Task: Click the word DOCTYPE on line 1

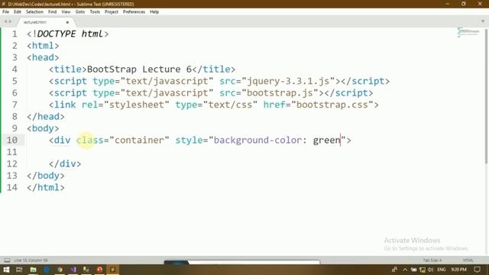Action: pyautogui.click(x=57, y=34)
